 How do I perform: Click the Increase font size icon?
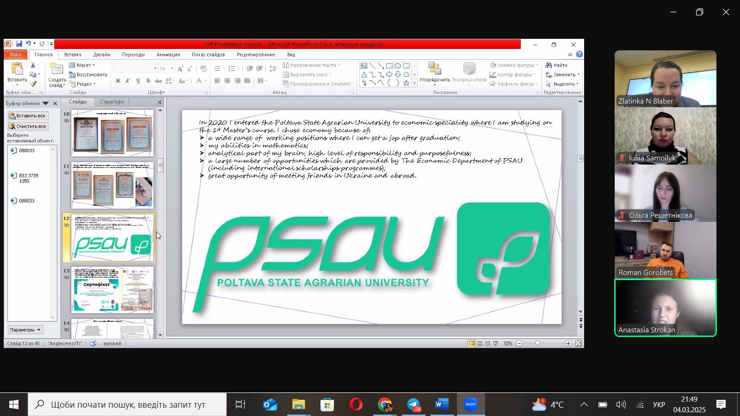tap(180, 68)
